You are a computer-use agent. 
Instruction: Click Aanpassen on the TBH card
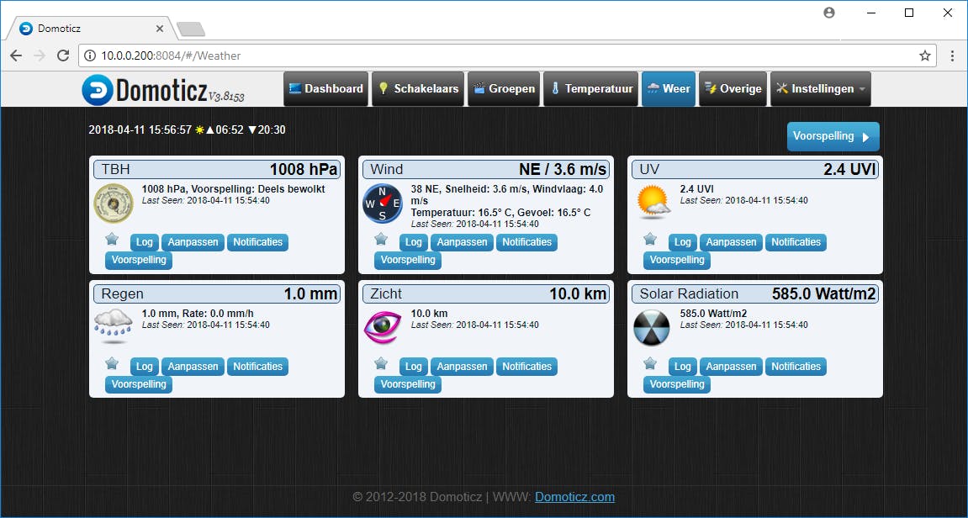tap(193, 242)
